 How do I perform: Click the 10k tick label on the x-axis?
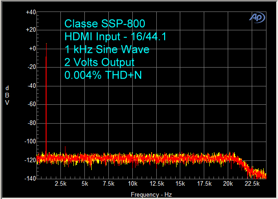[132, 184]
